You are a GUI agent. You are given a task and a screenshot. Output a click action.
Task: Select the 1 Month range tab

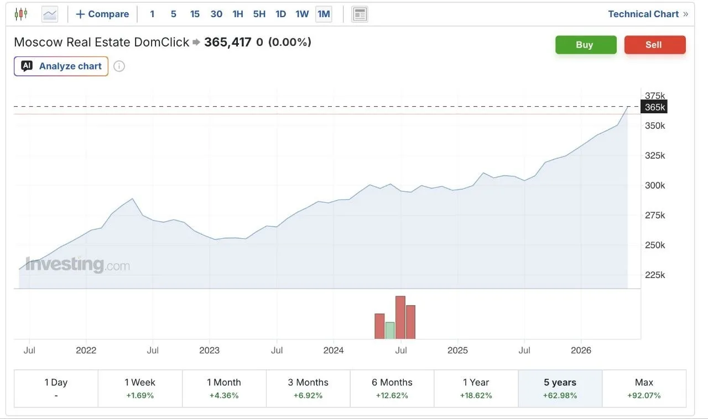(x=224, y=388)
